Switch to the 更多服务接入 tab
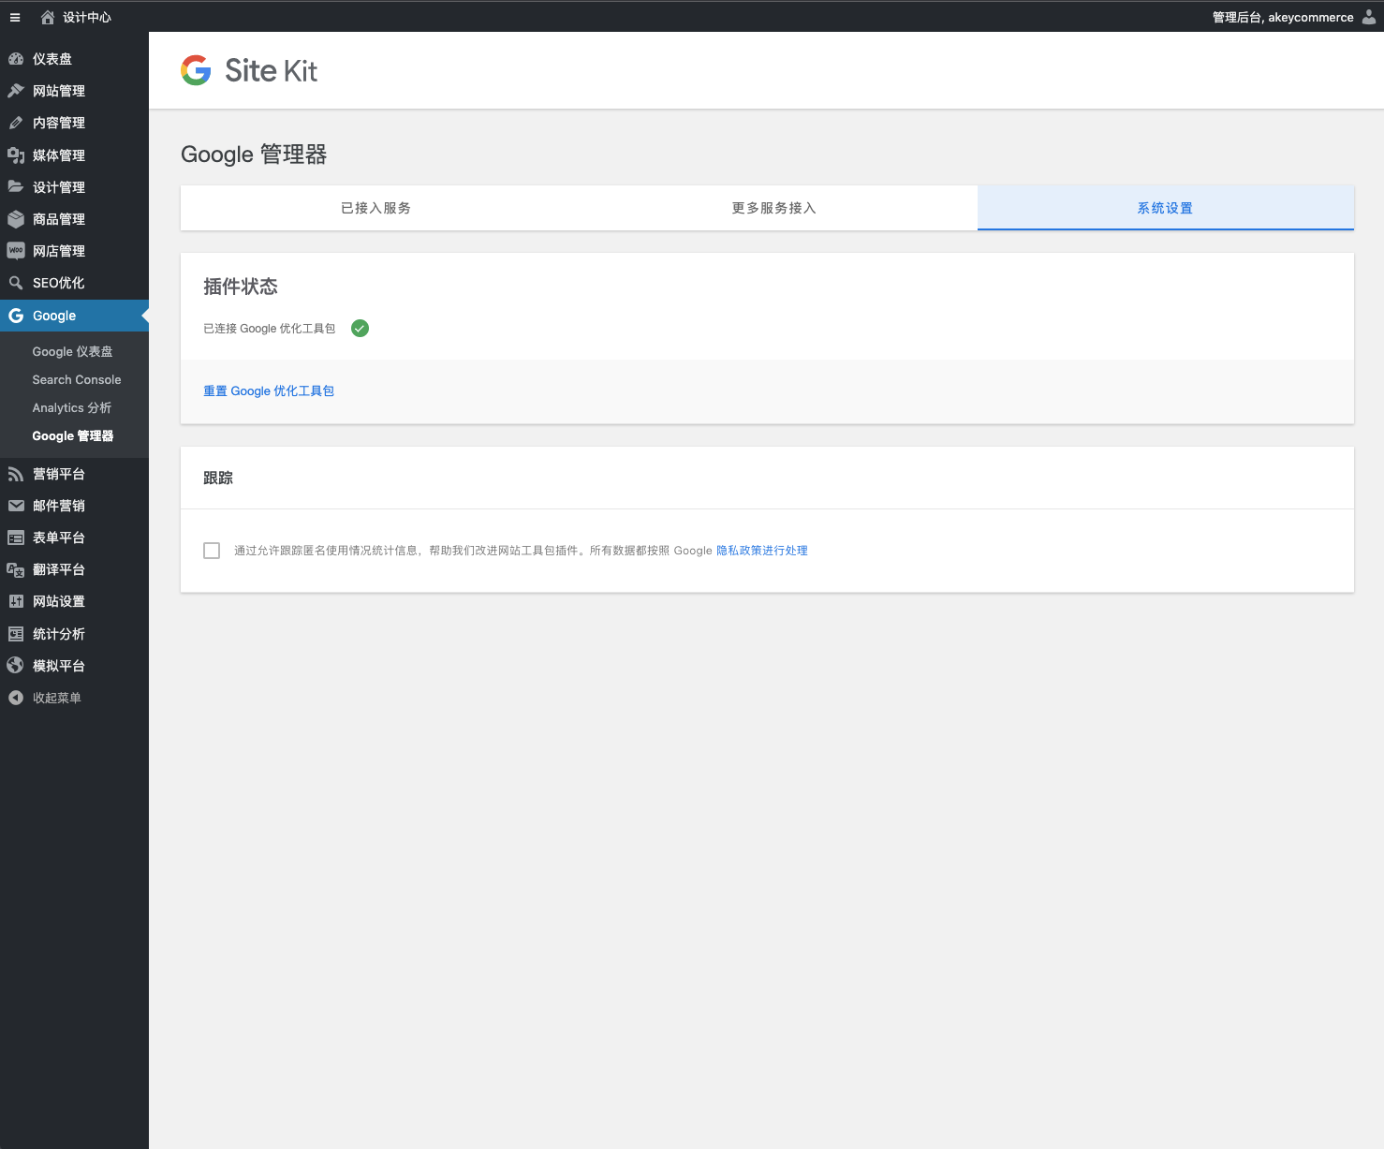The image size is (1384, 1149). point(774,208)
